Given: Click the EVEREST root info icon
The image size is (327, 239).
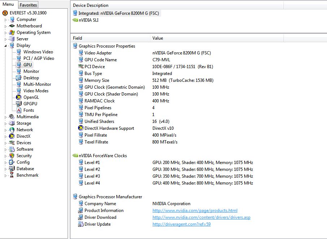Looking at the screenshot, I should tap(5, 13).
